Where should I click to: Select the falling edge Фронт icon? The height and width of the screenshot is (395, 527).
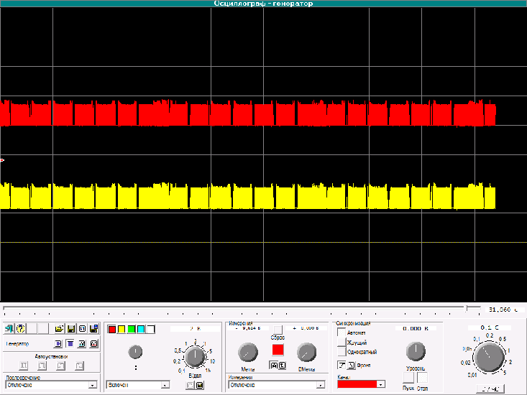click(352, 365)
